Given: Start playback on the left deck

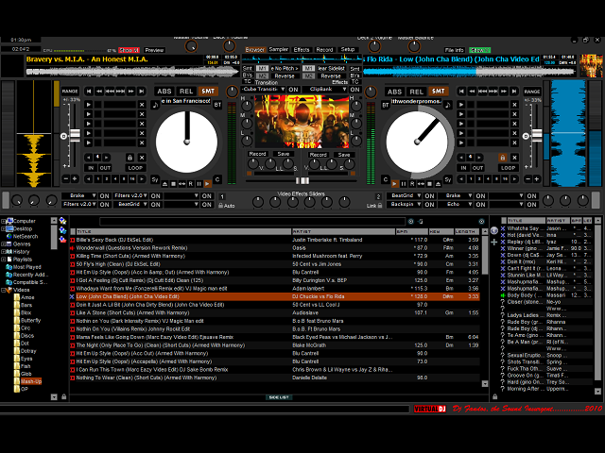Looking at the screenshot, I should click(208, 184).
